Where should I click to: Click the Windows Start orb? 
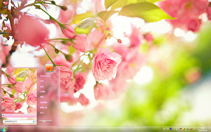pos(4,129)
